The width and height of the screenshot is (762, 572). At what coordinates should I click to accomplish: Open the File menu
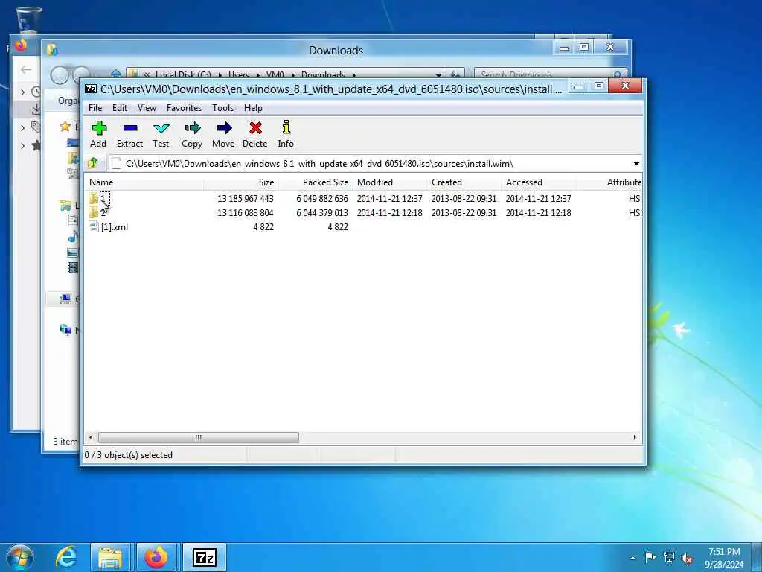click(95, 108)
